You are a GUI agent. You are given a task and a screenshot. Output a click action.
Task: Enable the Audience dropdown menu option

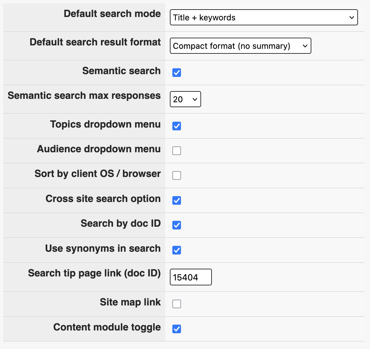coord(176,151)
